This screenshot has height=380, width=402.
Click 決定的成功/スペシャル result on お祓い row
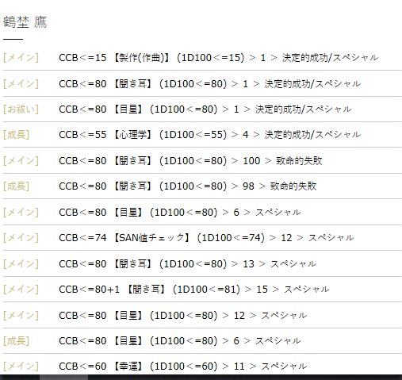point(303,109)
